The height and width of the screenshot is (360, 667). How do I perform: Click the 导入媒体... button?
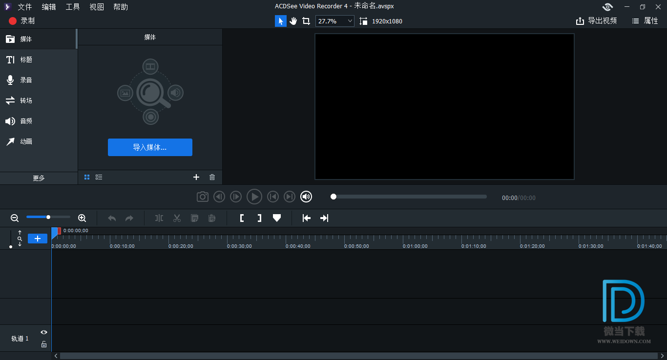click(150, 147)
